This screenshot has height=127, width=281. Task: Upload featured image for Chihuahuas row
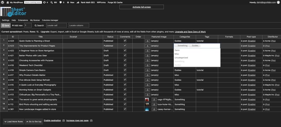[x=147, y=95]
